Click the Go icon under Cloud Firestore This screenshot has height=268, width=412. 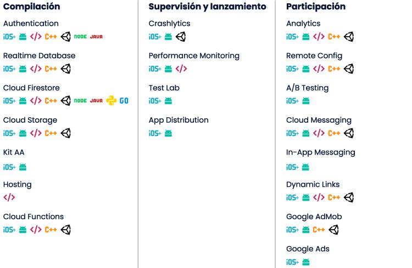pos(124,101)
